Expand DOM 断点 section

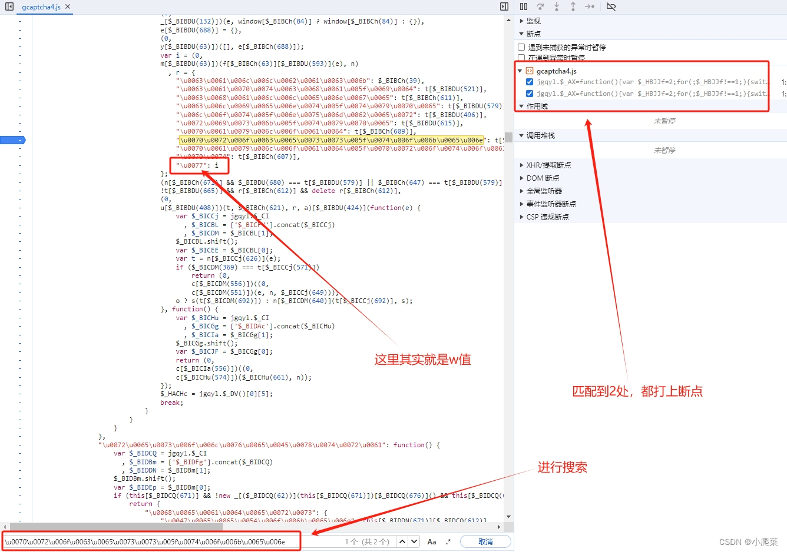click(521, 178)
